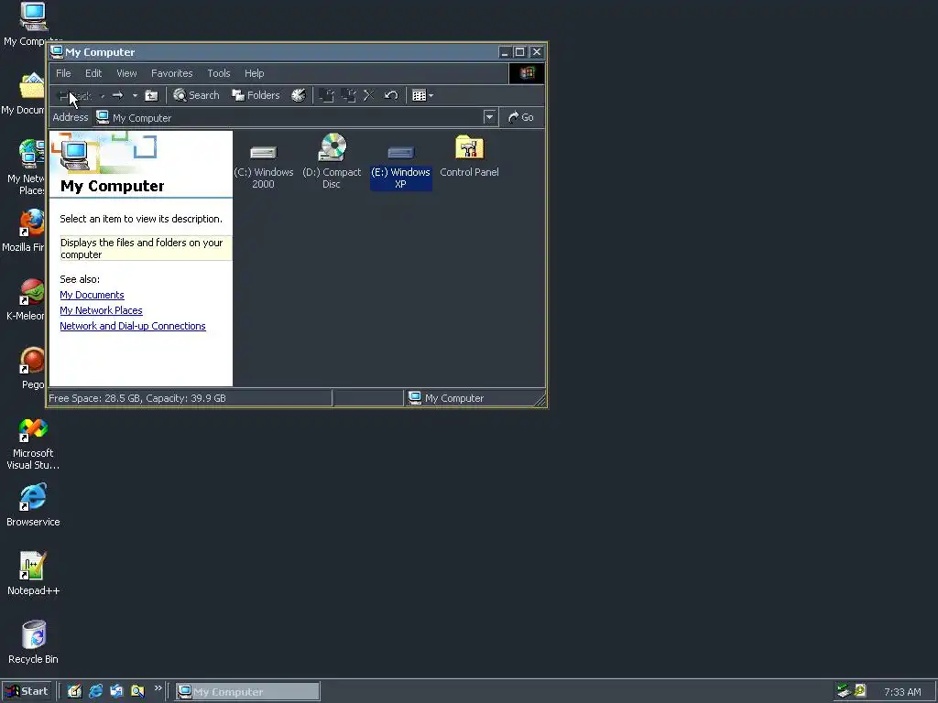Open the Start menu
The image size is (938, 703).
pyautogui.click(x=27, y=692)
